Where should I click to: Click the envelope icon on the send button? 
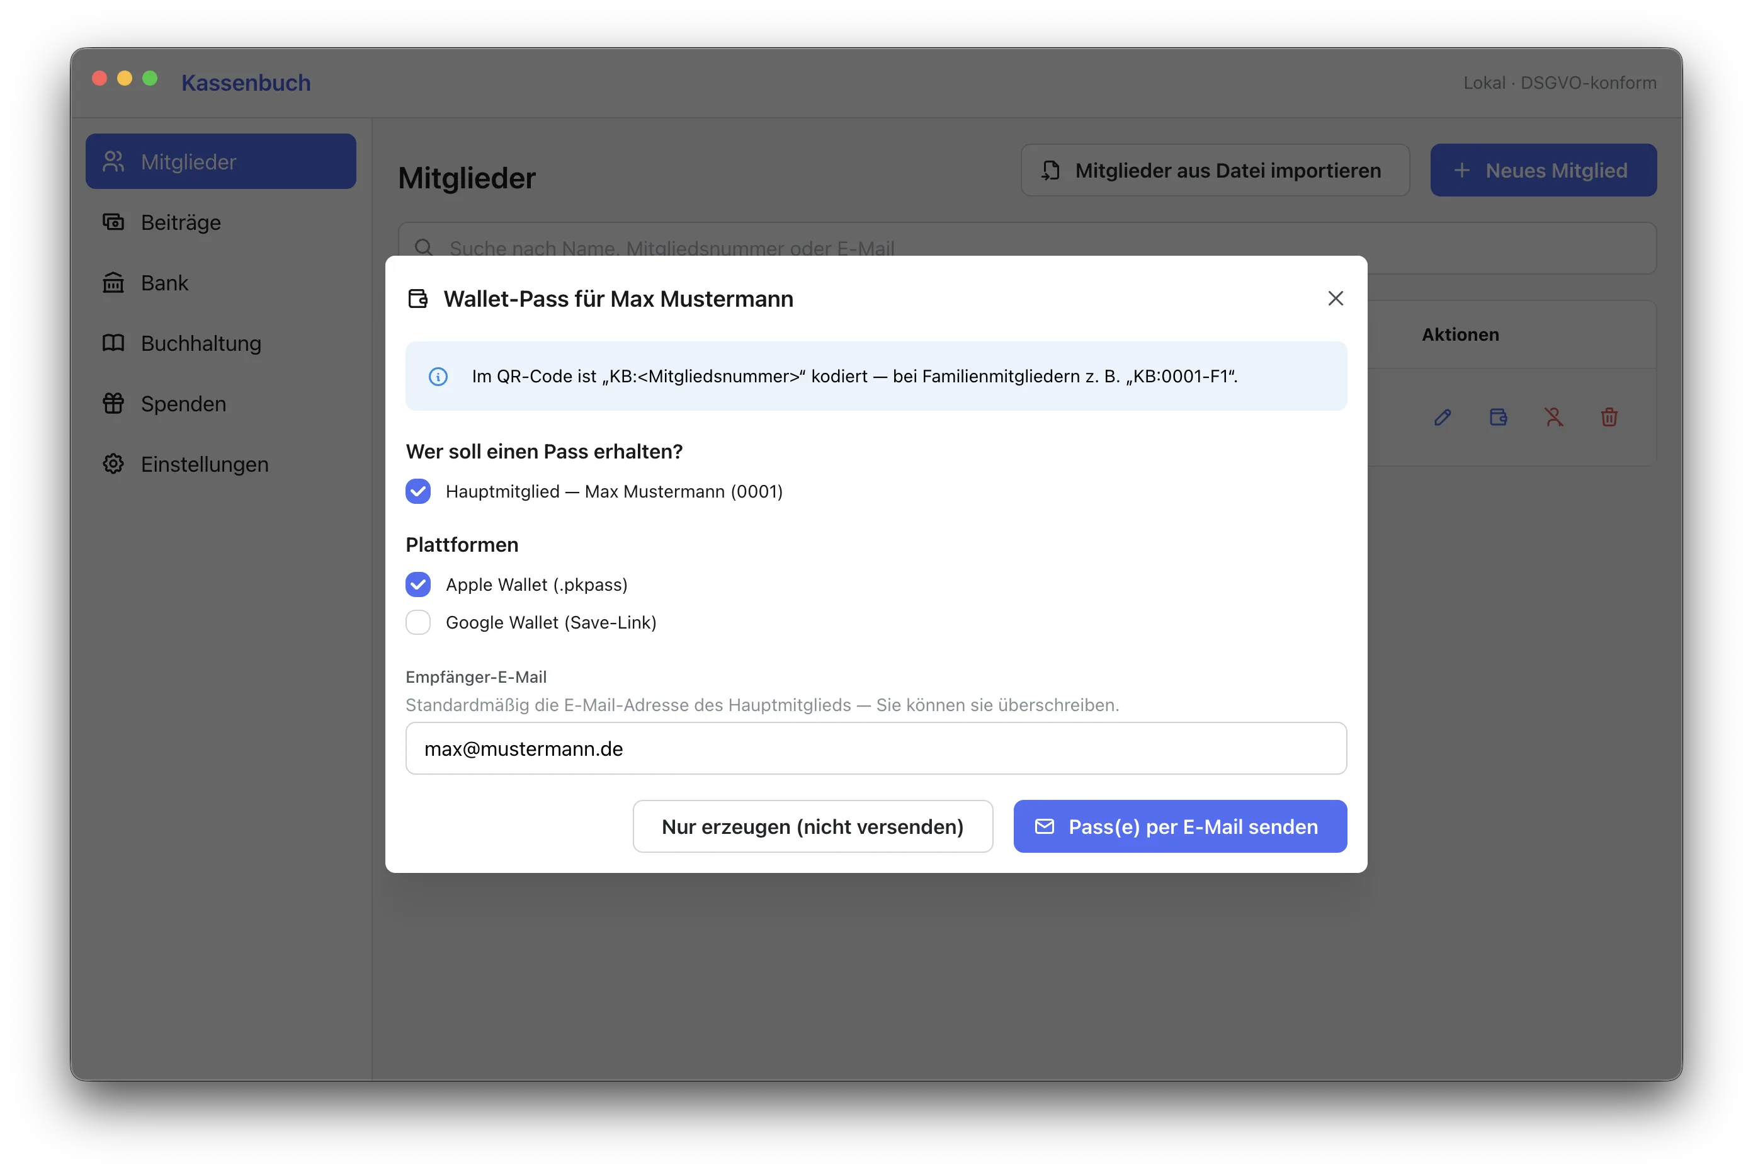click(1044, 826)
